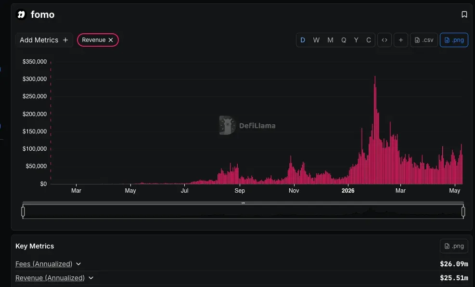Click the fomo protocol logo icon
This screenshot has width=475, height=287.
pos(21,14)
